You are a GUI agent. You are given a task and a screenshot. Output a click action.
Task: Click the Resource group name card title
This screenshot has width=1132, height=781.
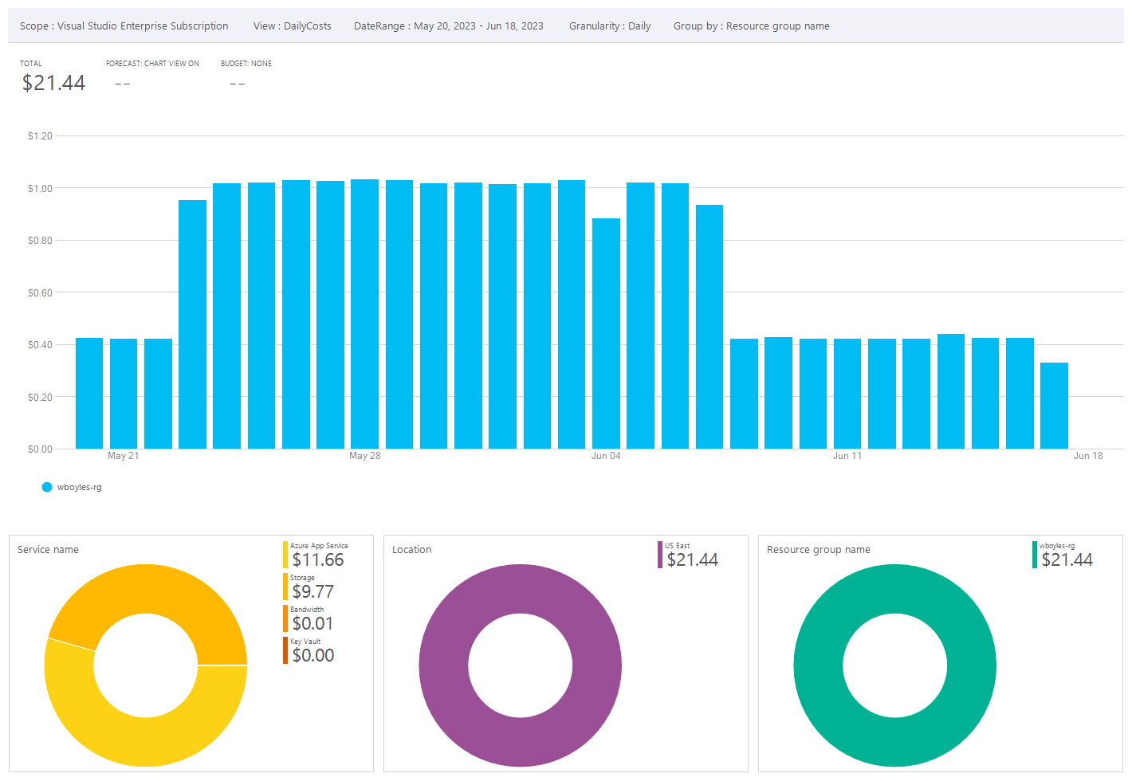click(x=819, y=550)
